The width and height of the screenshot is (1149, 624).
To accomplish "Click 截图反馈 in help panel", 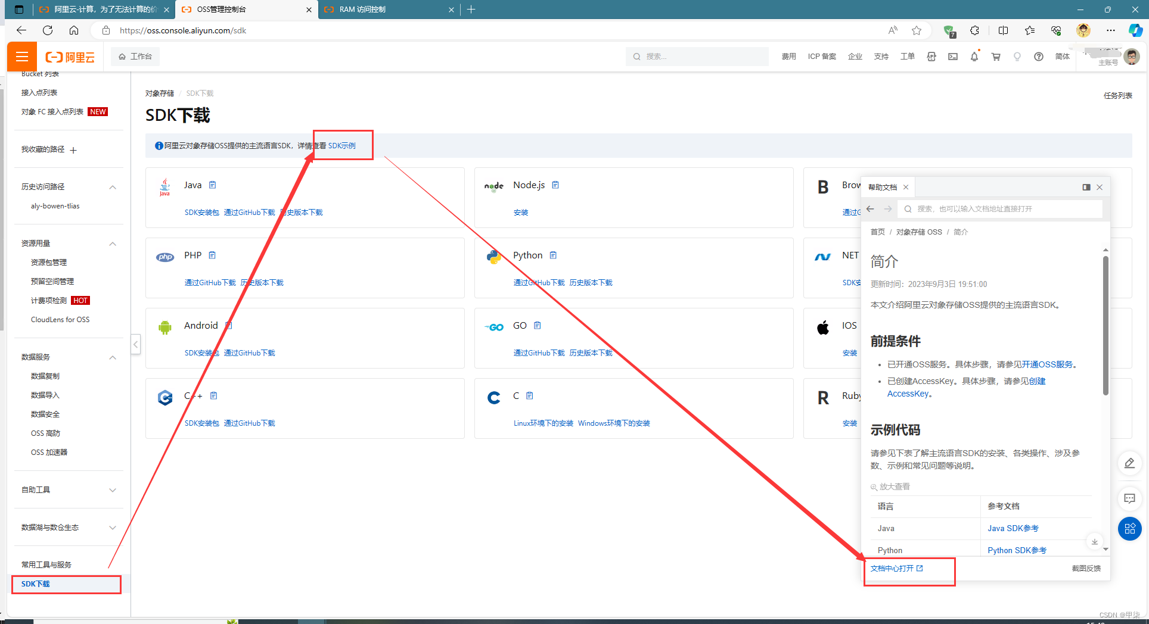I will [x=1086, y=569].
